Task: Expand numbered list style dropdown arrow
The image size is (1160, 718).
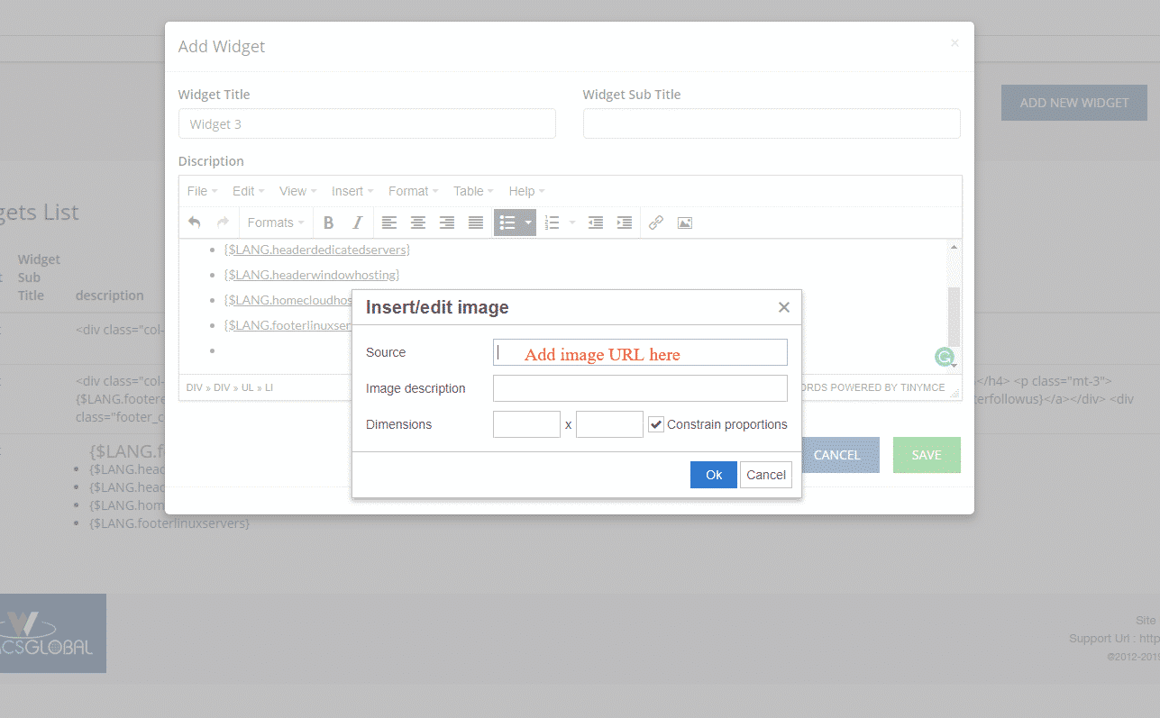Action: tap(572, 223)
